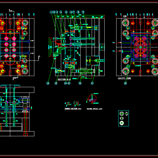
Task: Select balloon callout number 15
Action: (x=56, y=83)
